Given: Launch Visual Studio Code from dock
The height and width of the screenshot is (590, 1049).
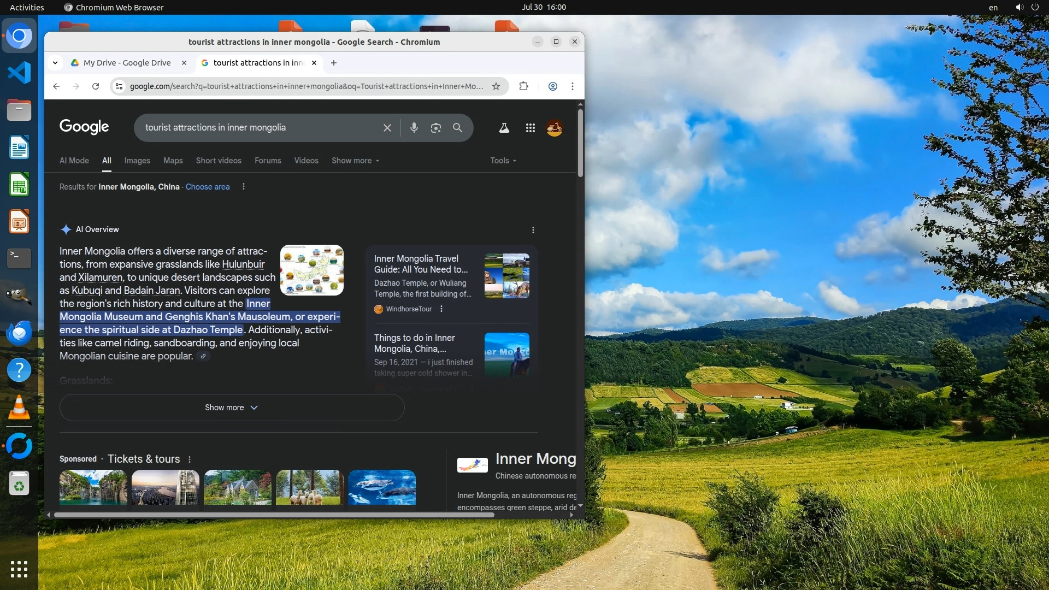Looking at the screenshot, I should (19, 73).
